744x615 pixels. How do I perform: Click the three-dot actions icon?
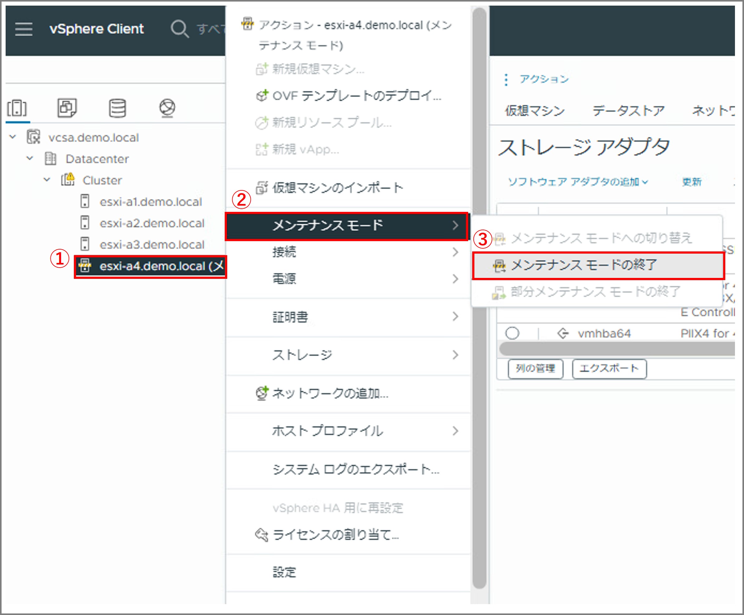coord(506,79)
